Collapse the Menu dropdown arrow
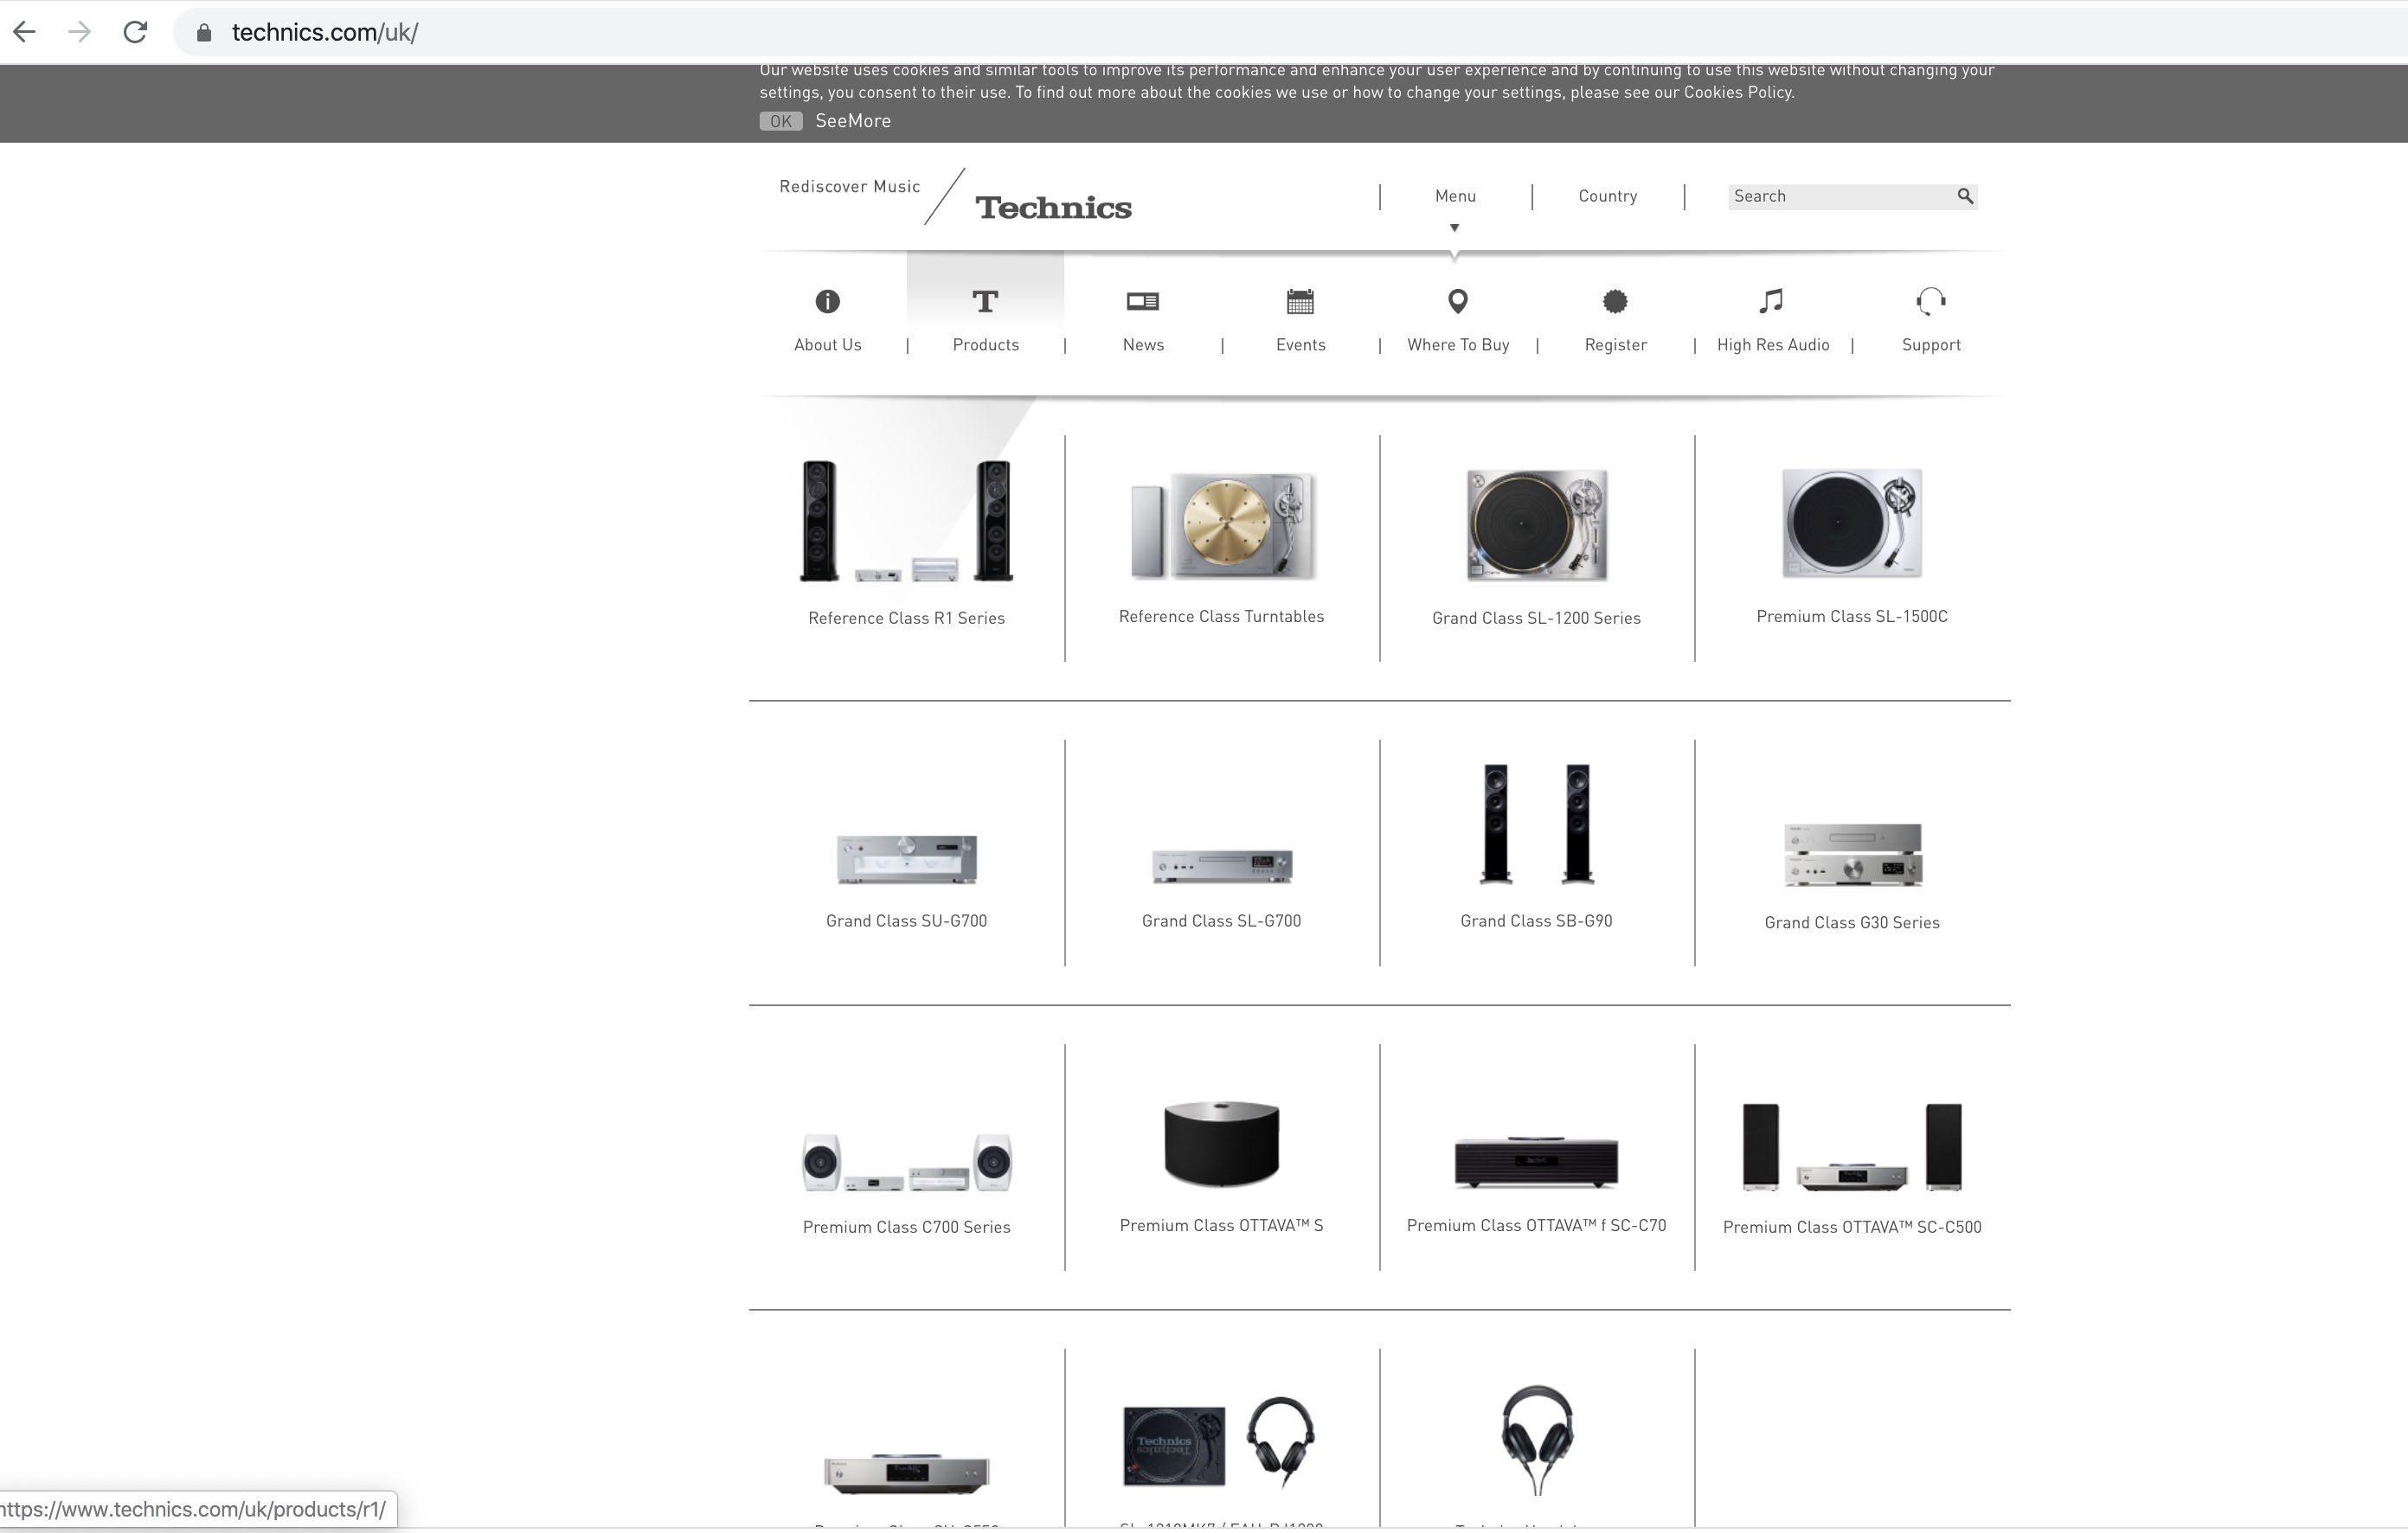The image size is (2408, 1533). [1455, 228]
